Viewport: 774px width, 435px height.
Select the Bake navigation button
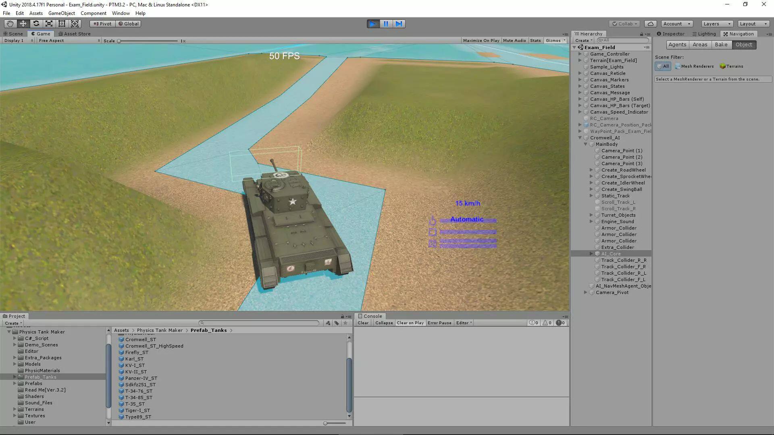721,45
